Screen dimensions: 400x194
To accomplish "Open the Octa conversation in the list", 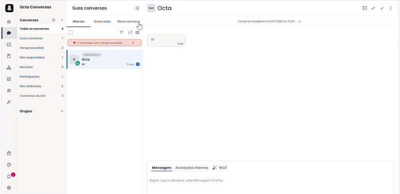I will pos(104,59).
